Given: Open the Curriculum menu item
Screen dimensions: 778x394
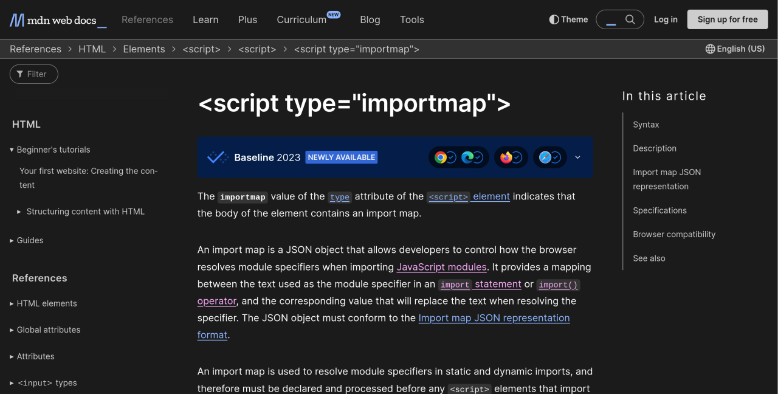Looking at the screenshot, I should point(301,19).
